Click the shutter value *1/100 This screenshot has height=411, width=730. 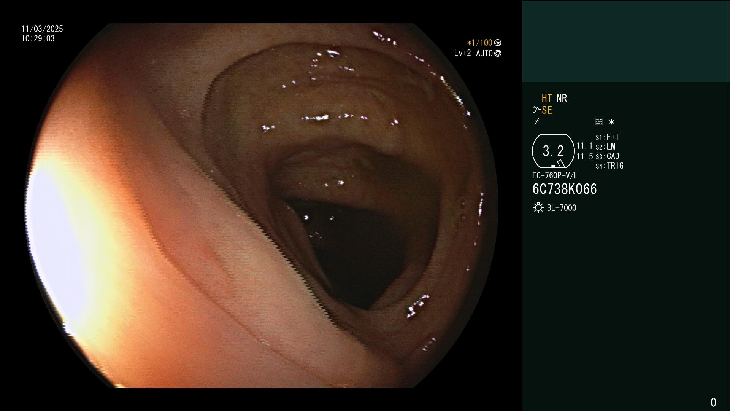click(x=480, y=43)
